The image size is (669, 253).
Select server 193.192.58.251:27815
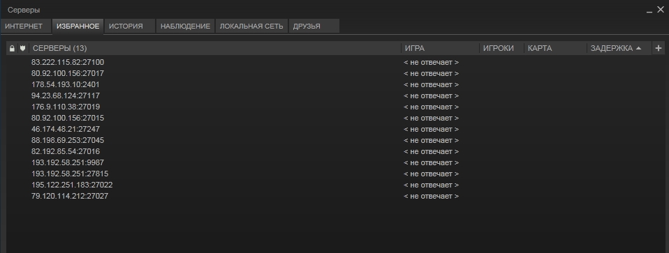coord(70,174)
